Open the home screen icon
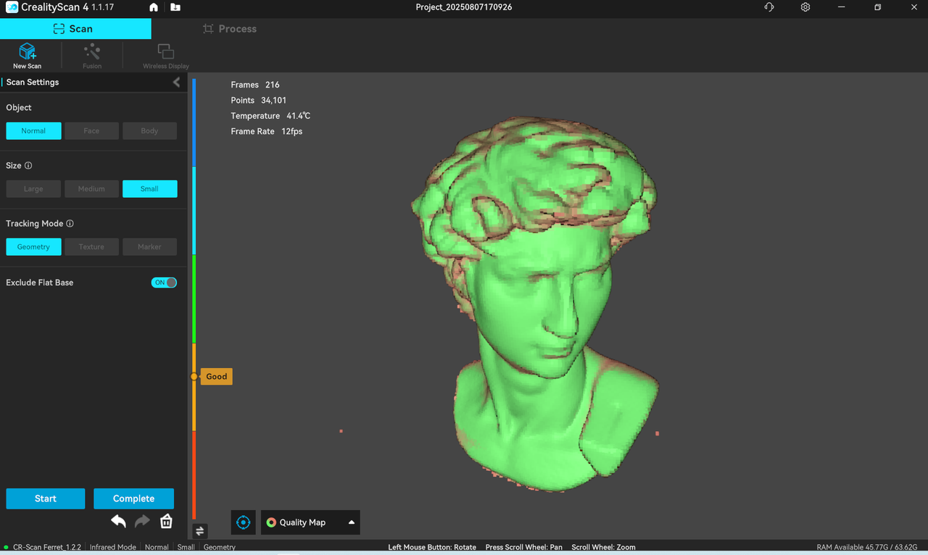Viewport: 928px width, 555px height. click(154, 7)
